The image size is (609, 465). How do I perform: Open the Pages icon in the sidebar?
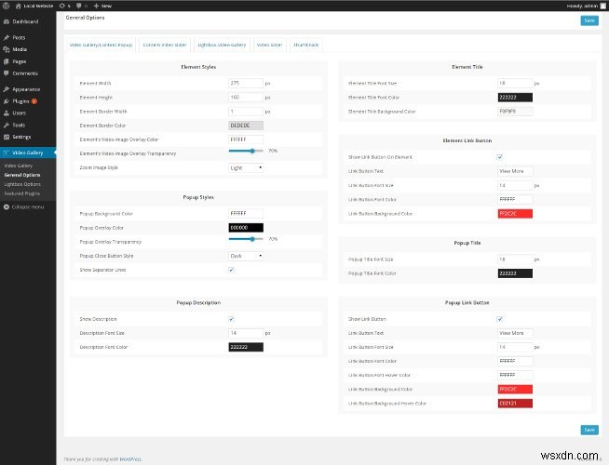[x=7, y=61]
